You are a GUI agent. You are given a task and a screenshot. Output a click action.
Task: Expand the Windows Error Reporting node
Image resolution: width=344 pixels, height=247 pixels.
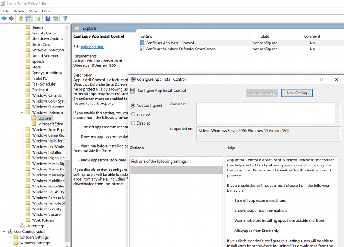click(x=22, y=130)
